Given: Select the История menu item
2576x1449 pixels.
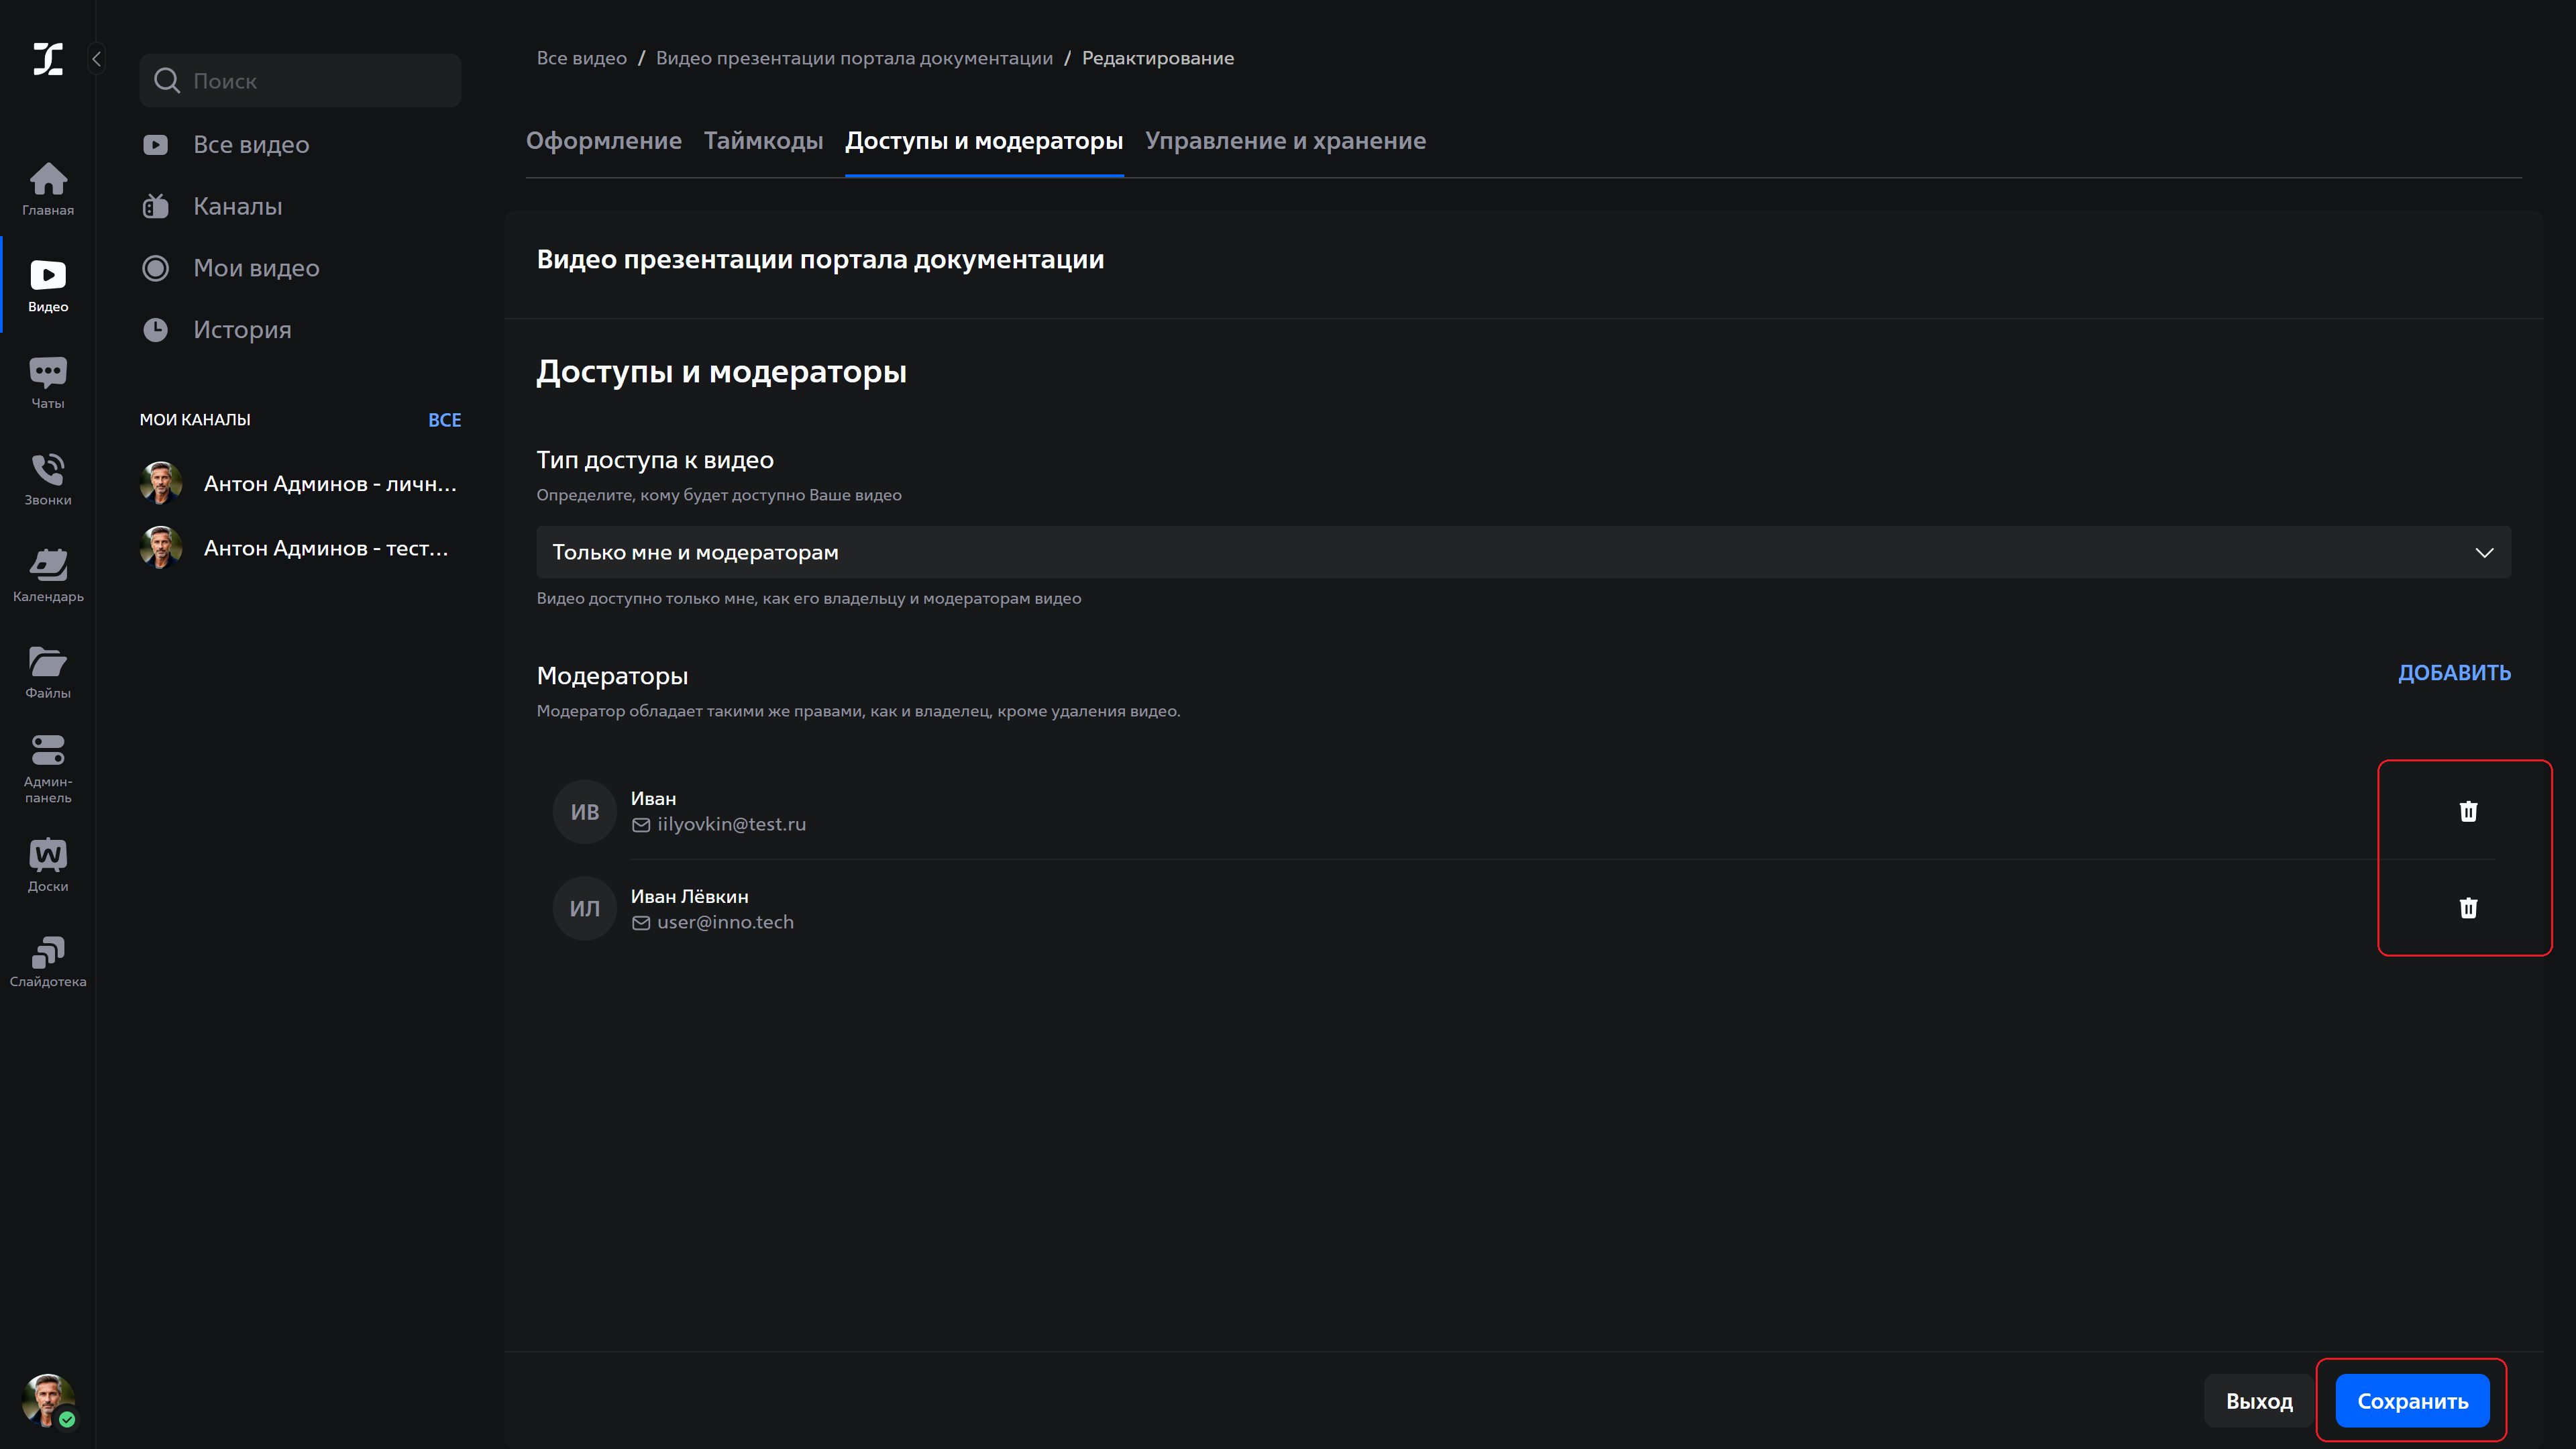Looking at the screenshot, I should coord(241,329).
